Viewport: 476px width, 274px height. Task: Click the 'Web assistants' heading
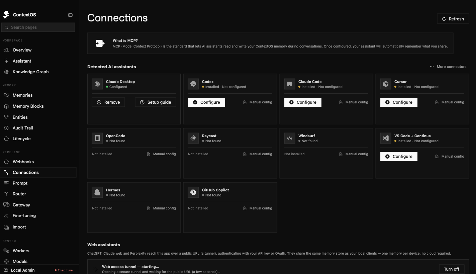click(104, 245)
